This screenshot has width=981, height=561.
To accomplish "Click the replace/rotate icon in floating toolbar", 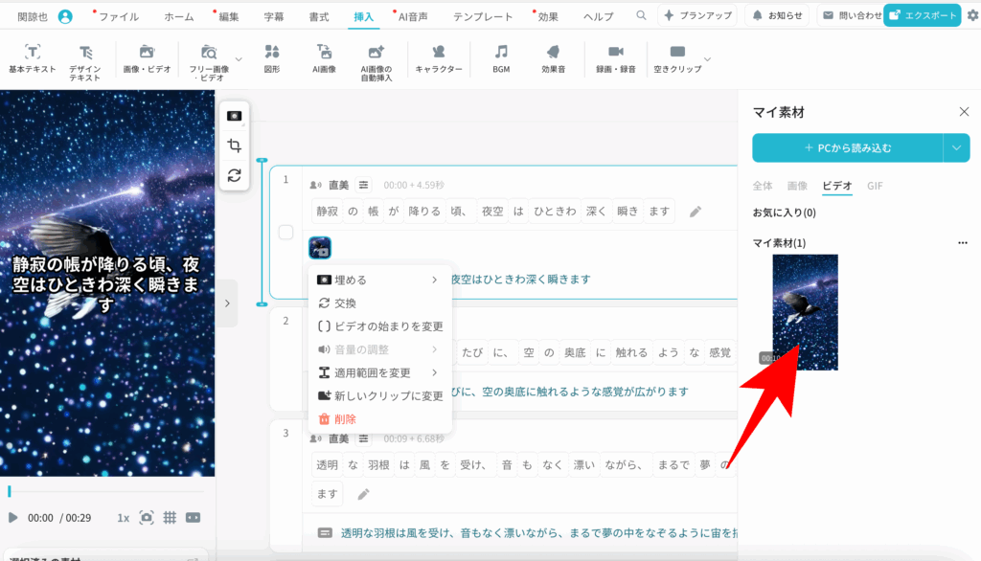I will point(235,175).
